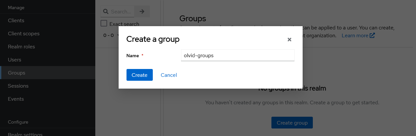Click the blue Create button
The height and width of the screenshot is (136, 416).
pyautogui.click(x=140, y=75)
